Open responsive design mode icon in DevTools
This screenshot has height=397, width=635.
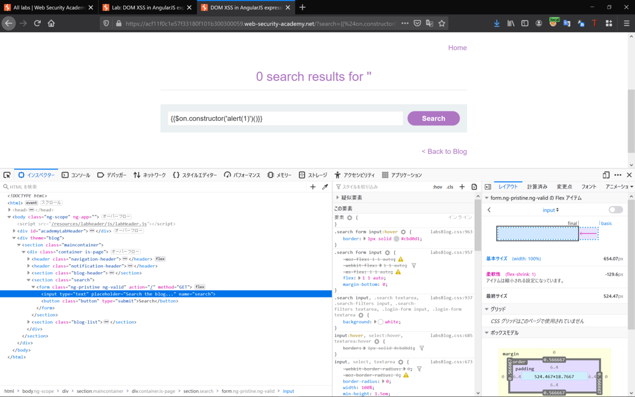[x=606, y=175]
